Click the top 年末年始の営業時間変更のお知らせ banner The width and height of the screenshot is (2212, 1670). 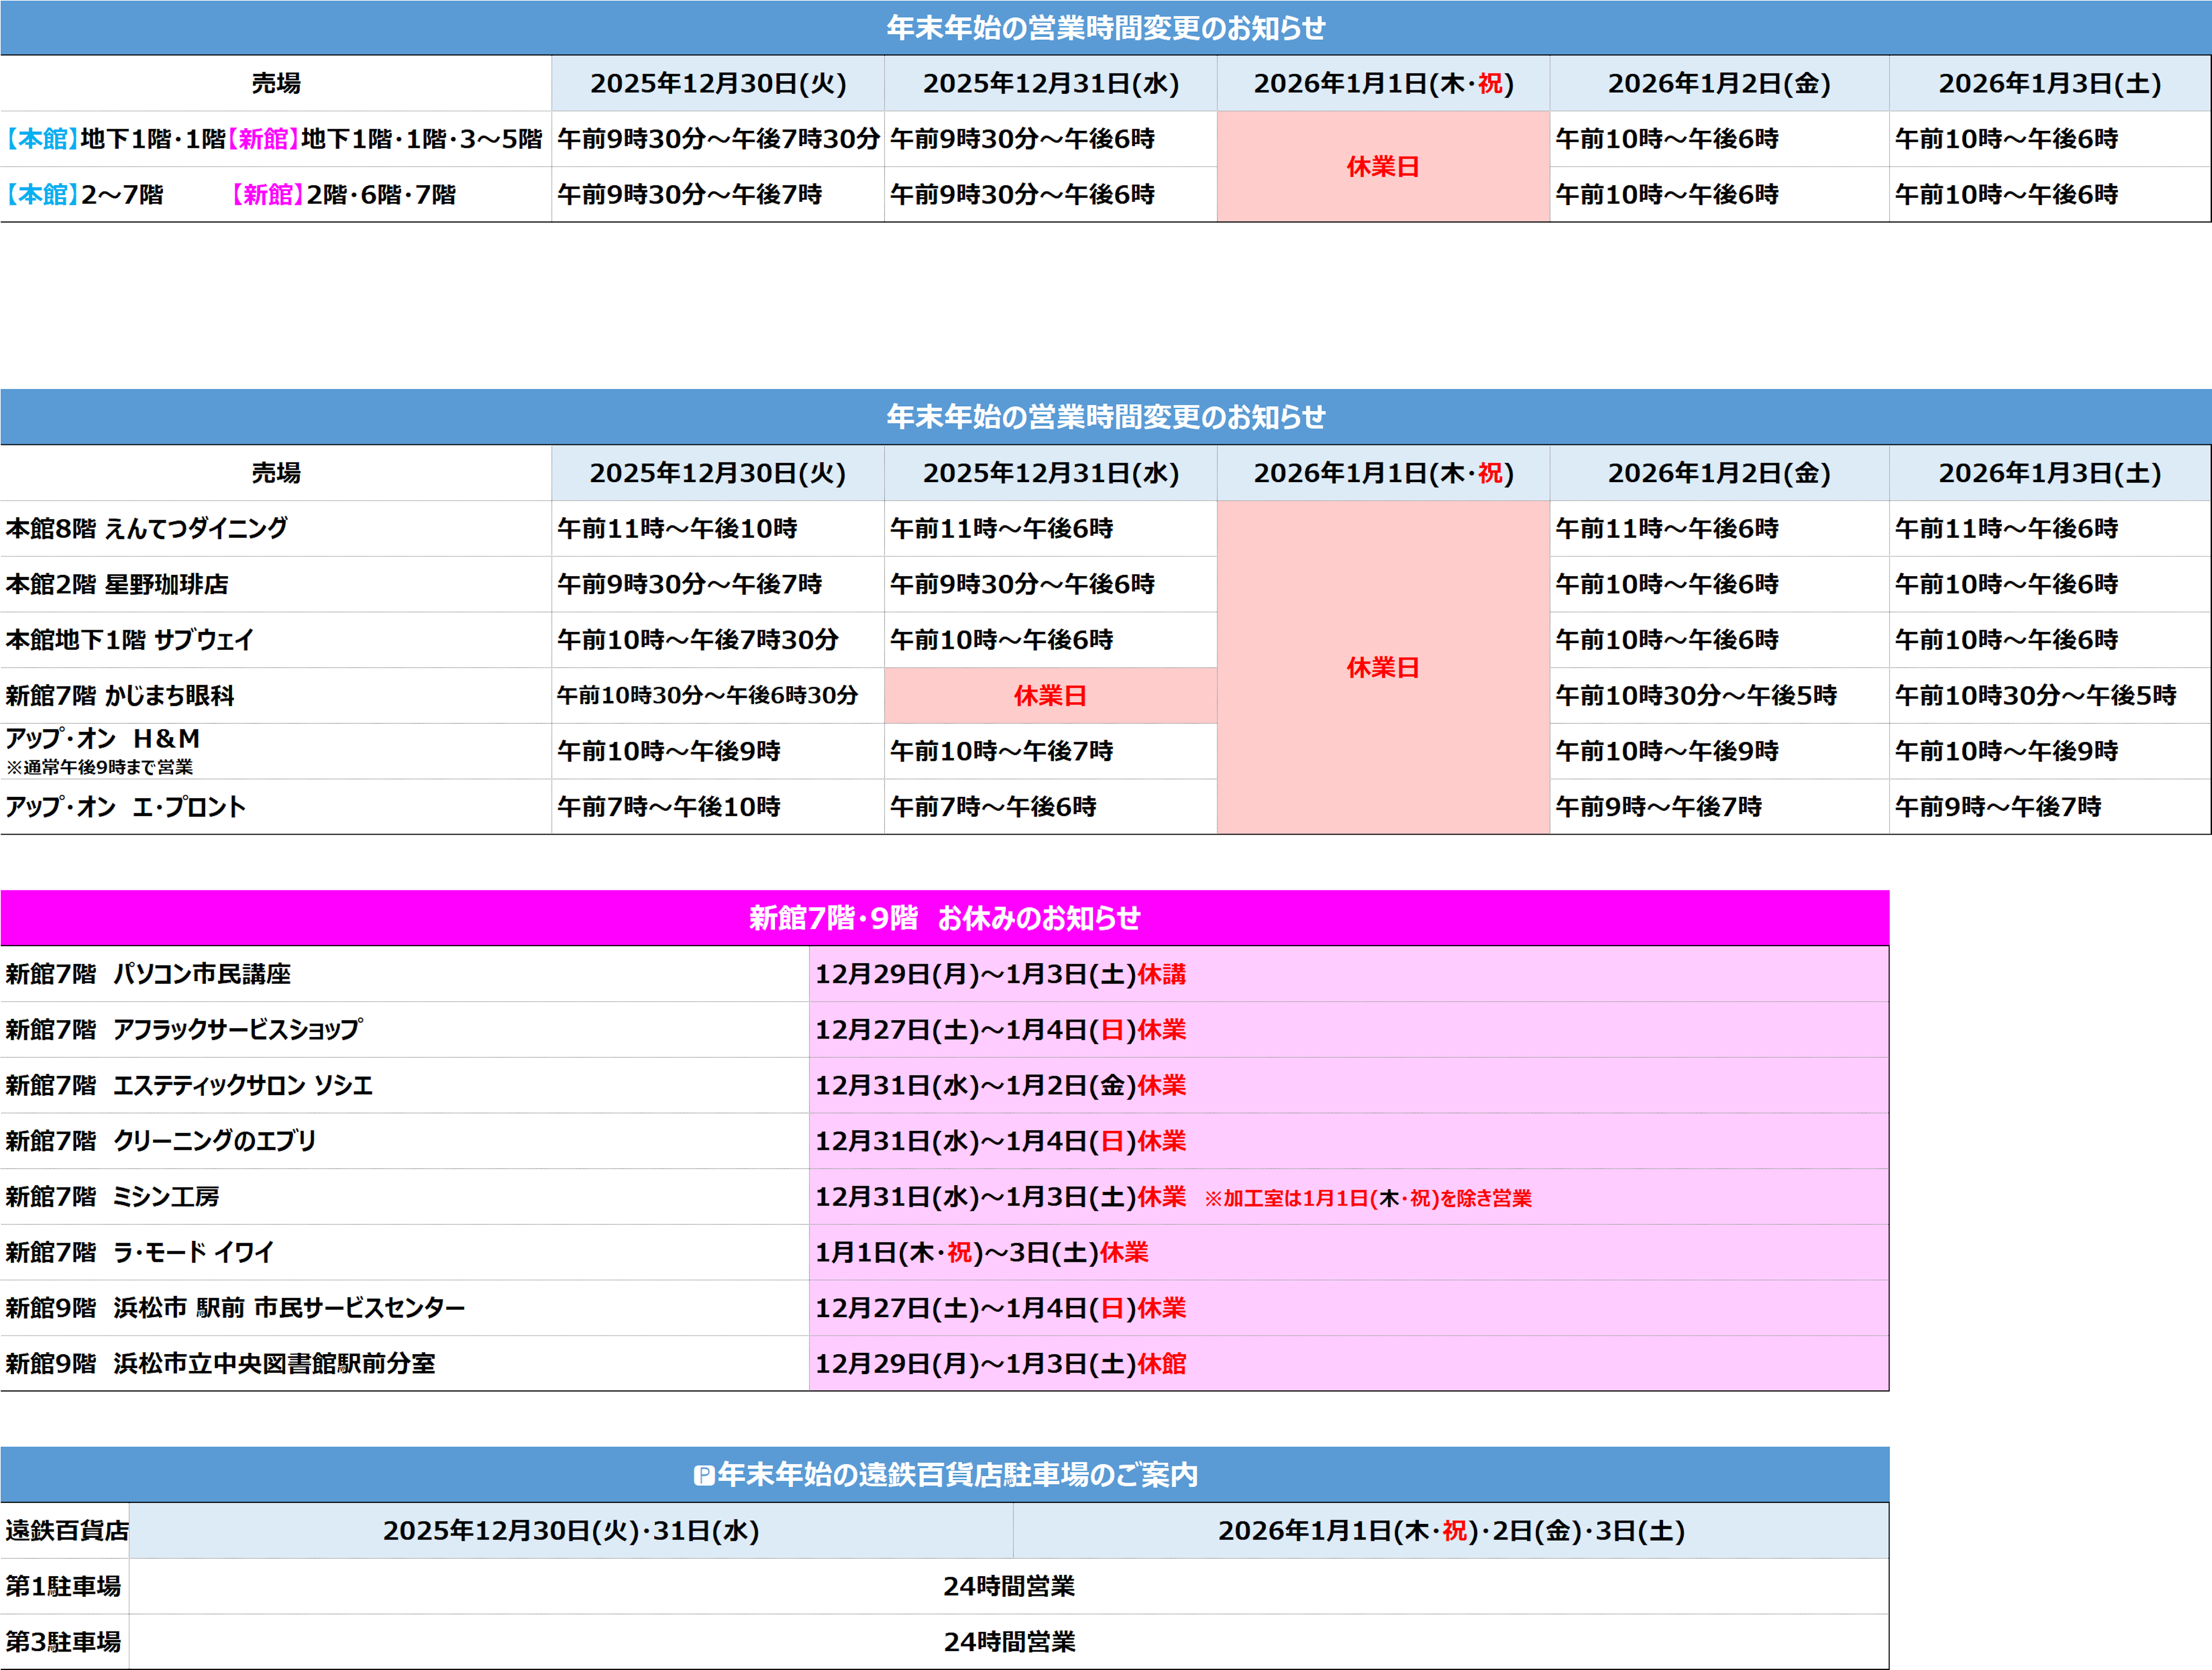click(1105, 28)
